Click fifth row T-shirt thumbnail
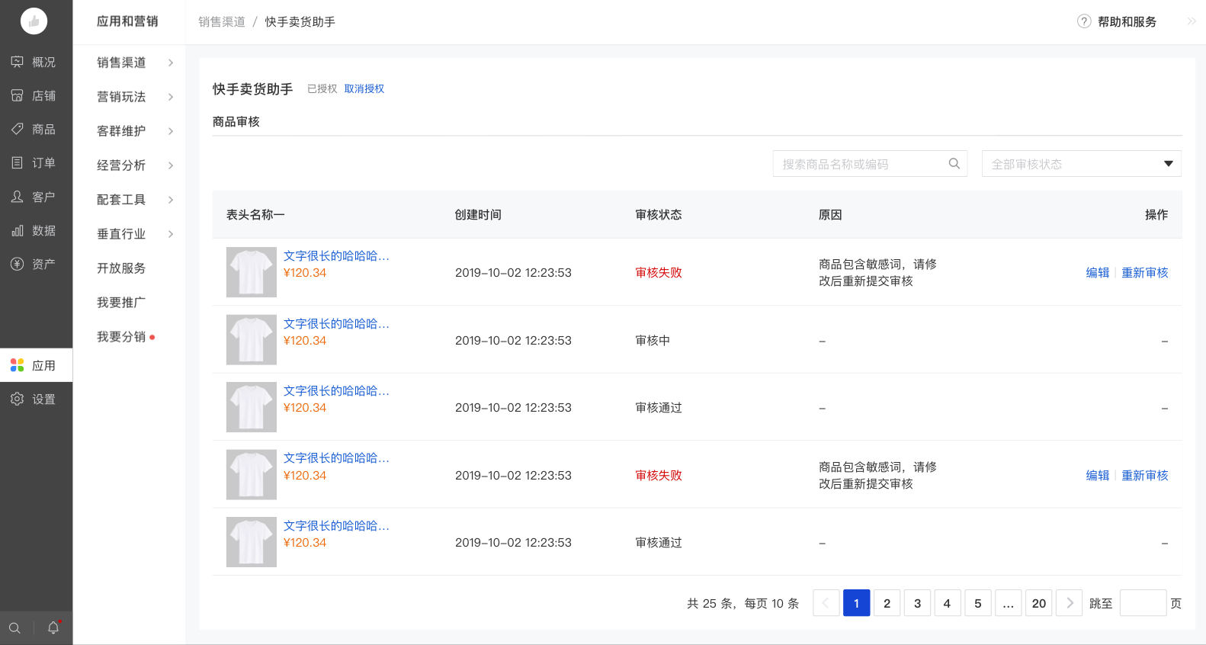Image resolution: width=1206 pixels, height=645 pixels. pos(252,542)
